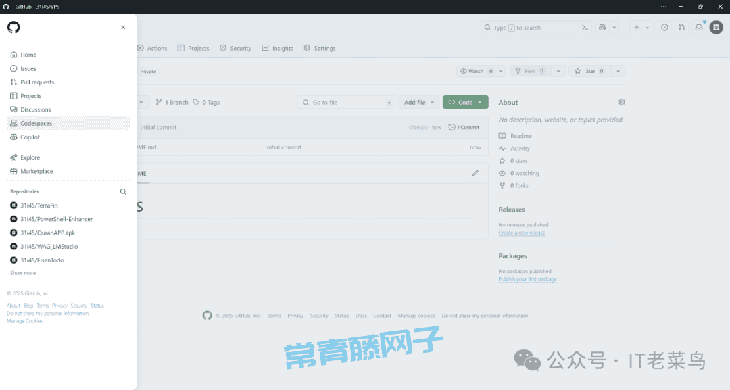The image size is (730, 390).
Task: Click the Fork button
Action: (x=531, y=71)
